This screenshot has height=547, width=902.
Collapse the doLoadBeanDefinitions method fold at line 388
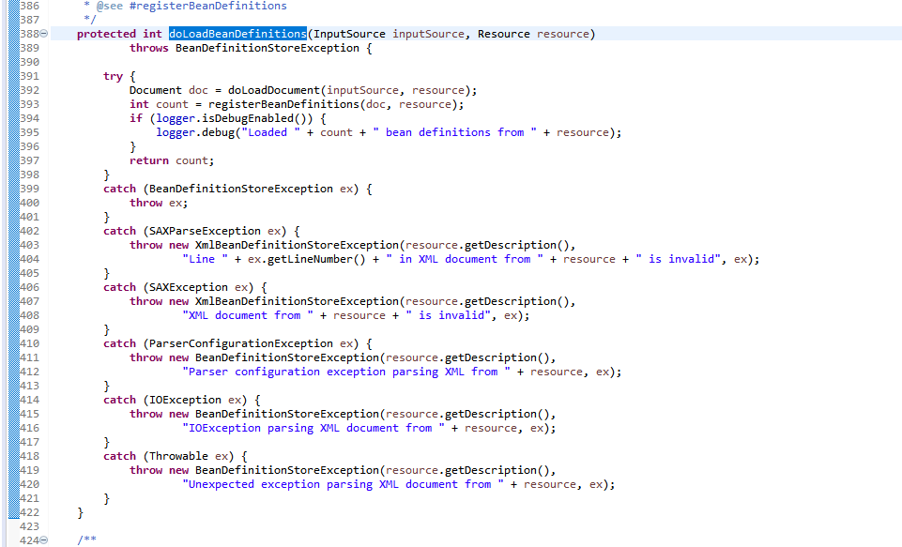[x=44, y=34]
